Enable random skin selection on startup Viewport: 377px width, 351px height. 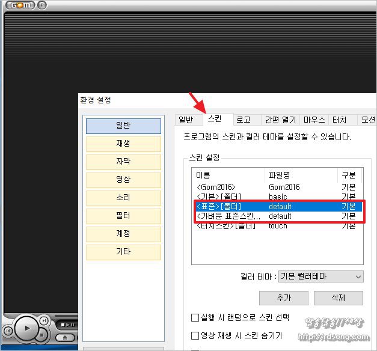click(x=195, y=317)
